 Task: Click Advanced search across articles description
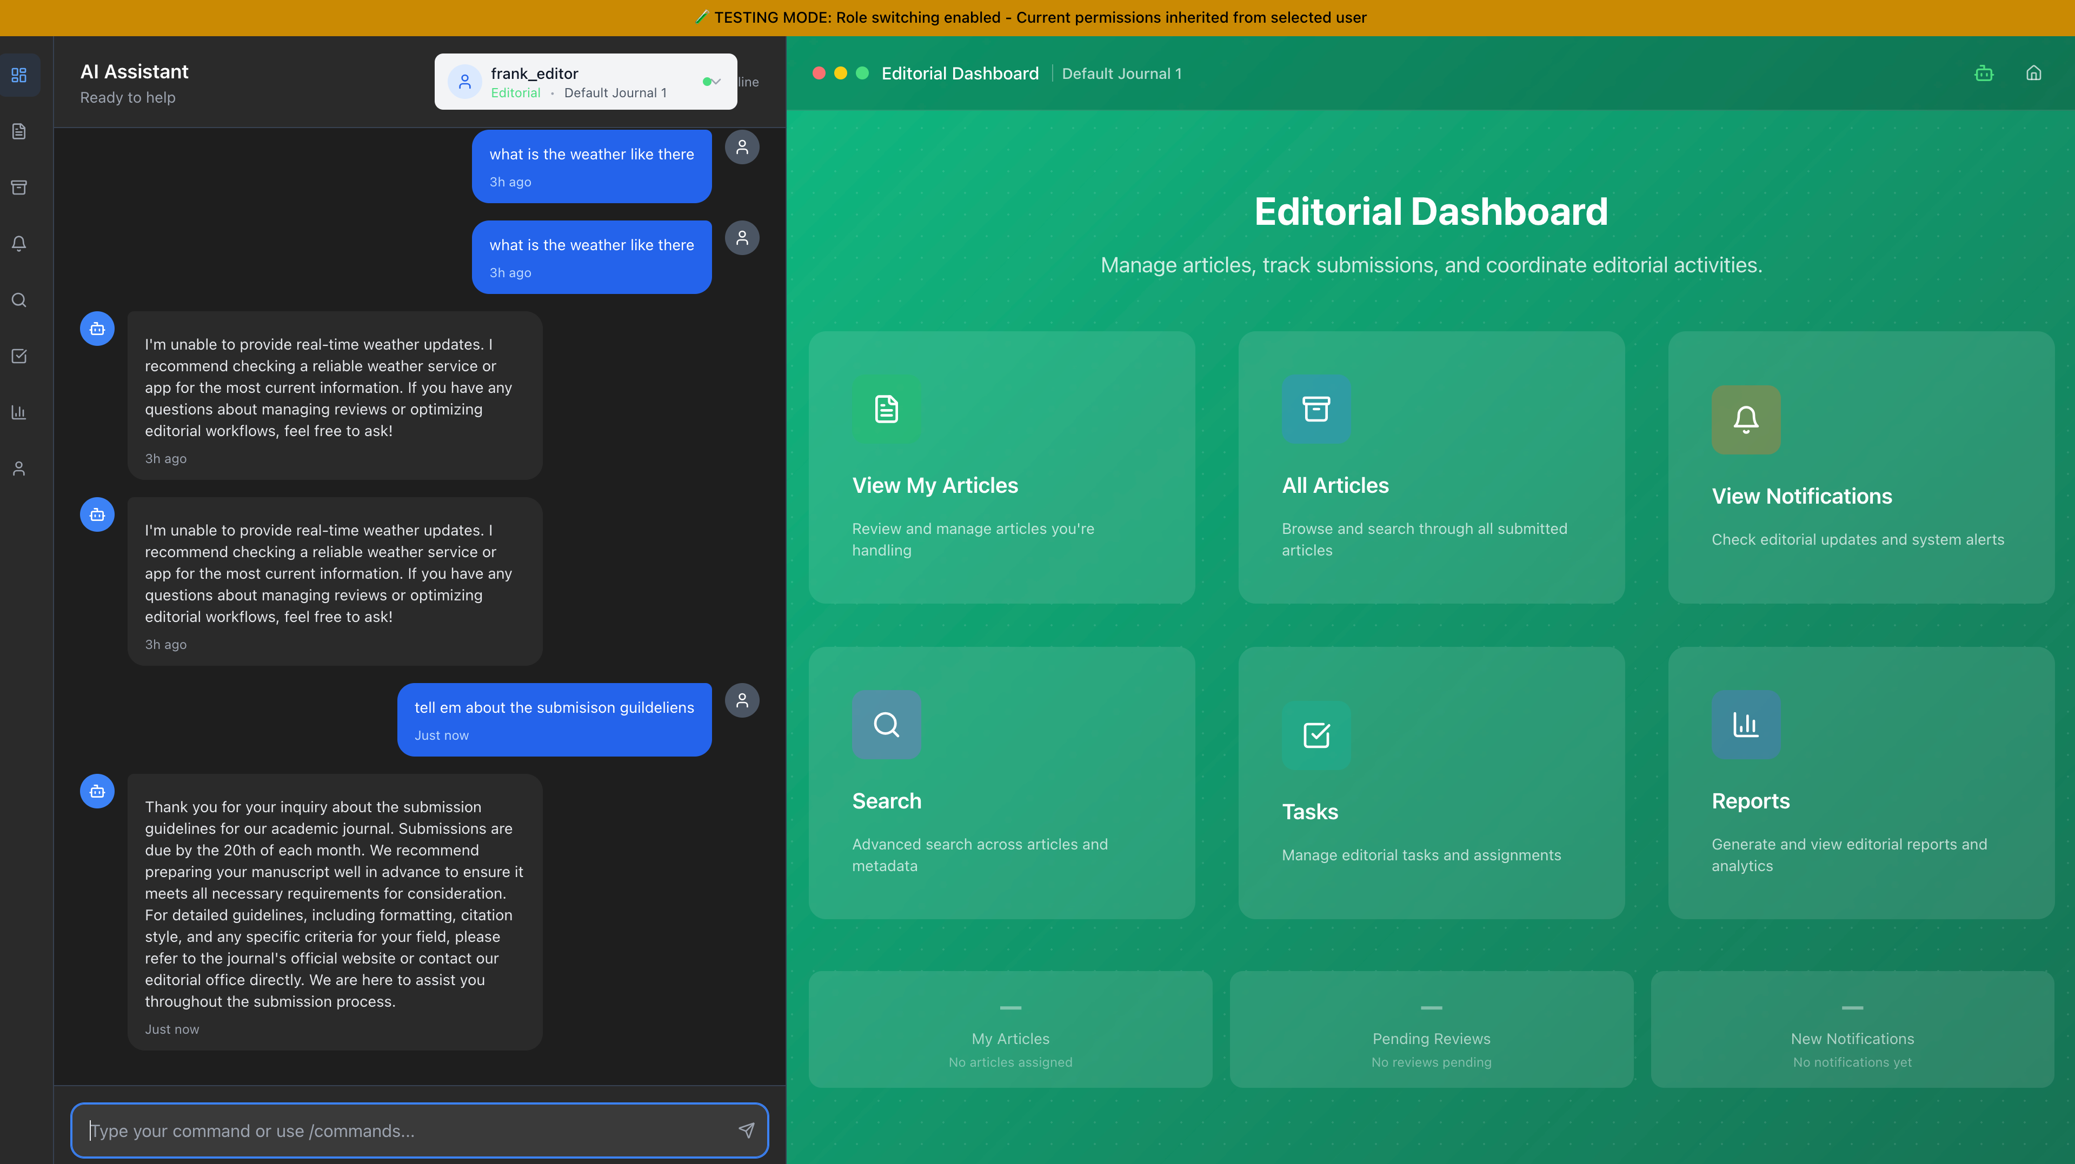(x=980, y=855)
